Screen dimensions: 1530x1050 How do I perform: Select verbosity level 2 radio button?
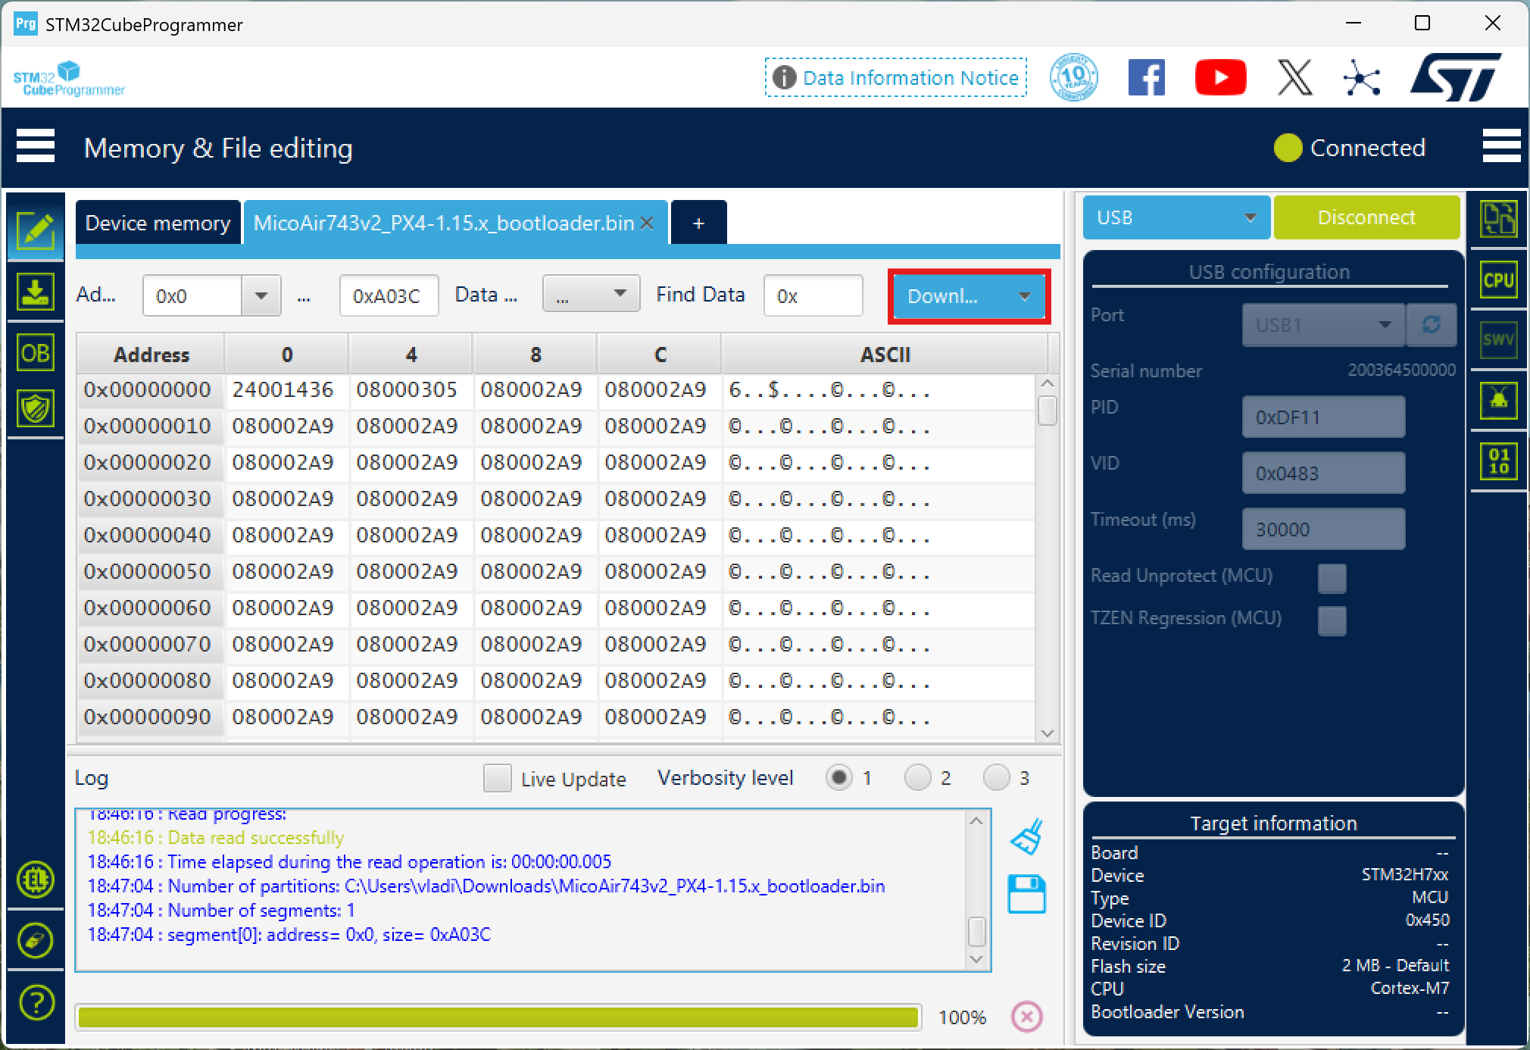(917, 778)
